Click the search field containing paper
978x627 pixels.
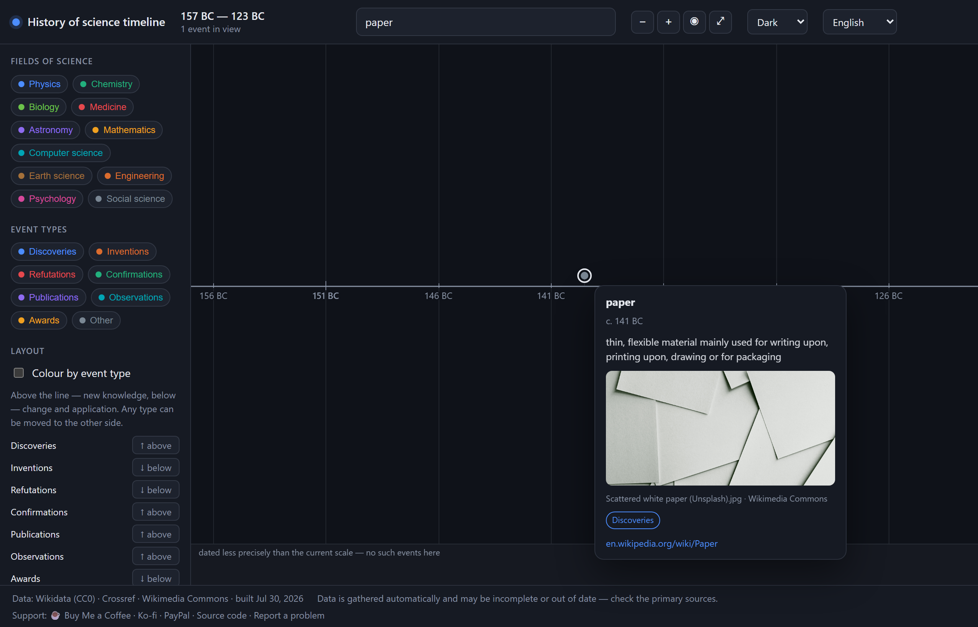pyautogui.click(x=485, y=22)
